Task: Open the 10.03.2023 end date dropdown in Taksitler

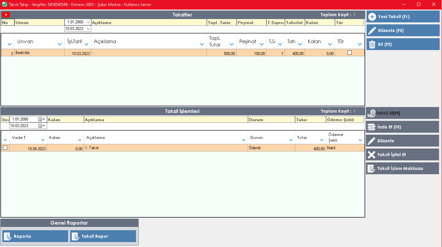Action: [x=88, y=29]
